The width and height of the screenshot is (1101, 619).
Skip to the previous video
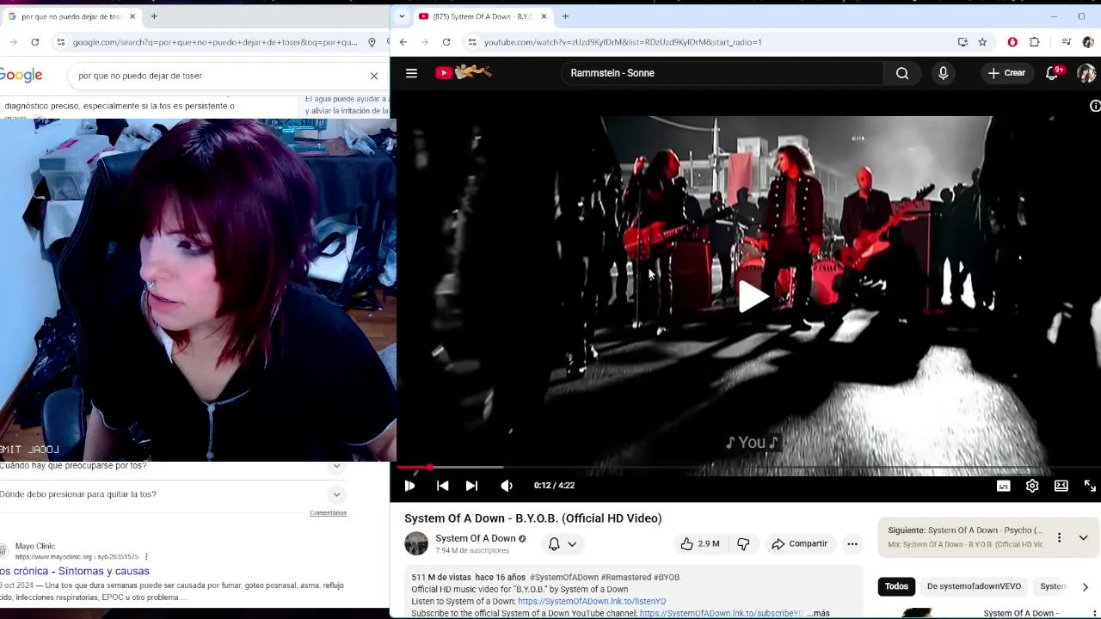(x=442, y=486)
